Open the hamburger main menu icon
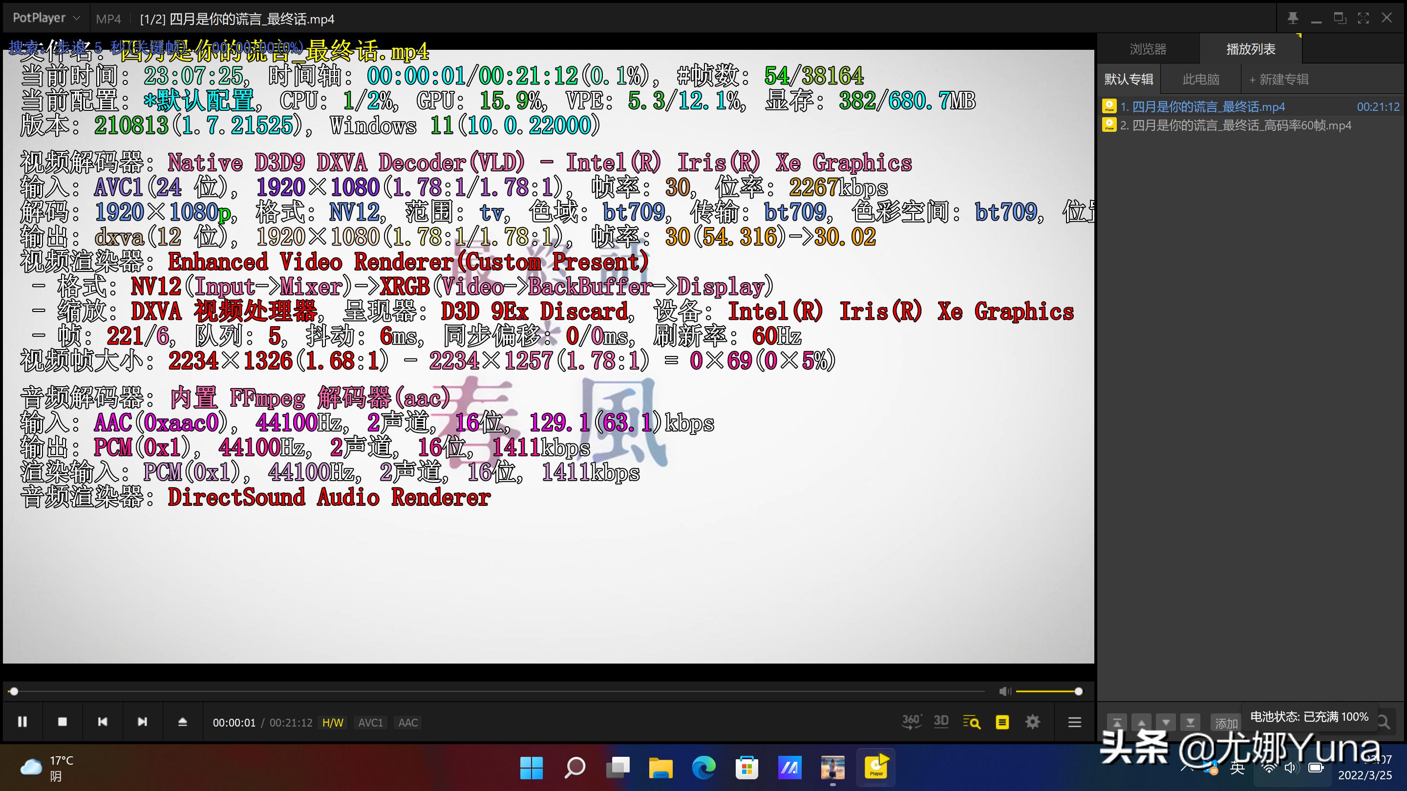 [1074, 722]
